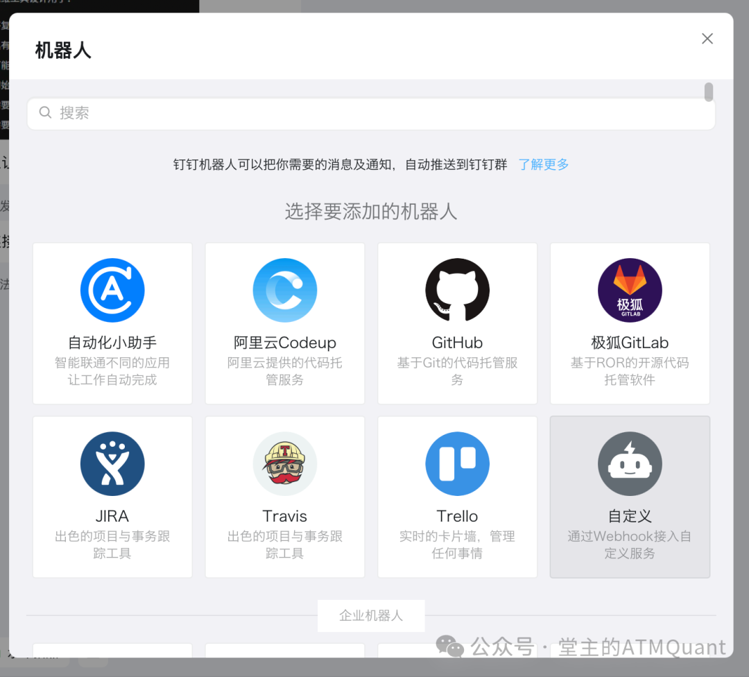The height and width of the screenshot is (677, 749).
Task: Click description 实时的卡片墙，管理任何事情
Action: pyautogui.click(x=457, y=545)
